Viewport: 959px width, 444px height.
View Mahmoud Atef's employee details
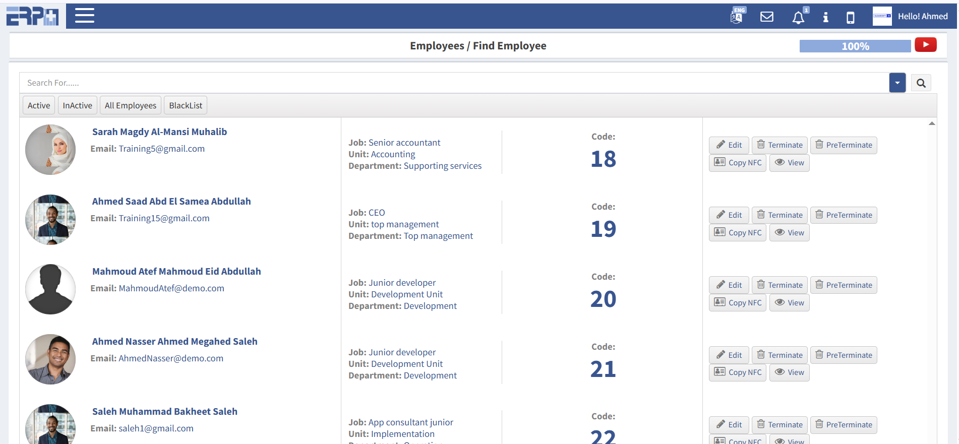click(x=789, y=303)
